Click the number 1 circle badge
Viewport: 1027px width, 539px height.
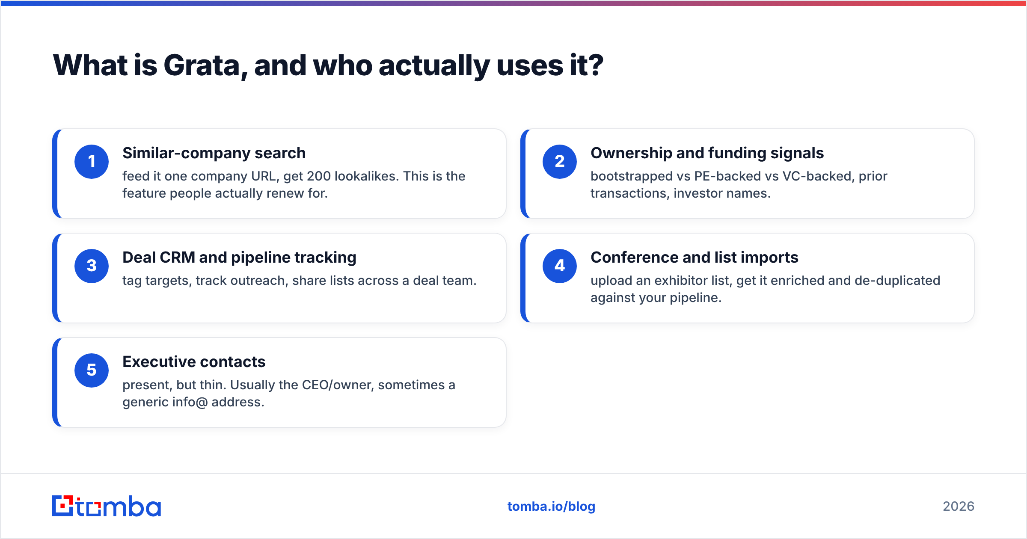[x=92, y=162]
